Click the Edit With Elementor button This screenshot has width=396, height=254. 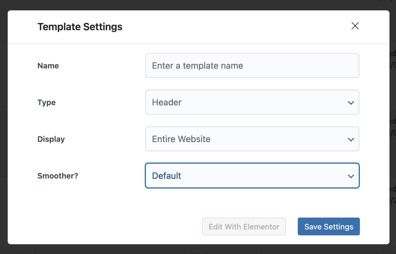[x=244, y=226]
